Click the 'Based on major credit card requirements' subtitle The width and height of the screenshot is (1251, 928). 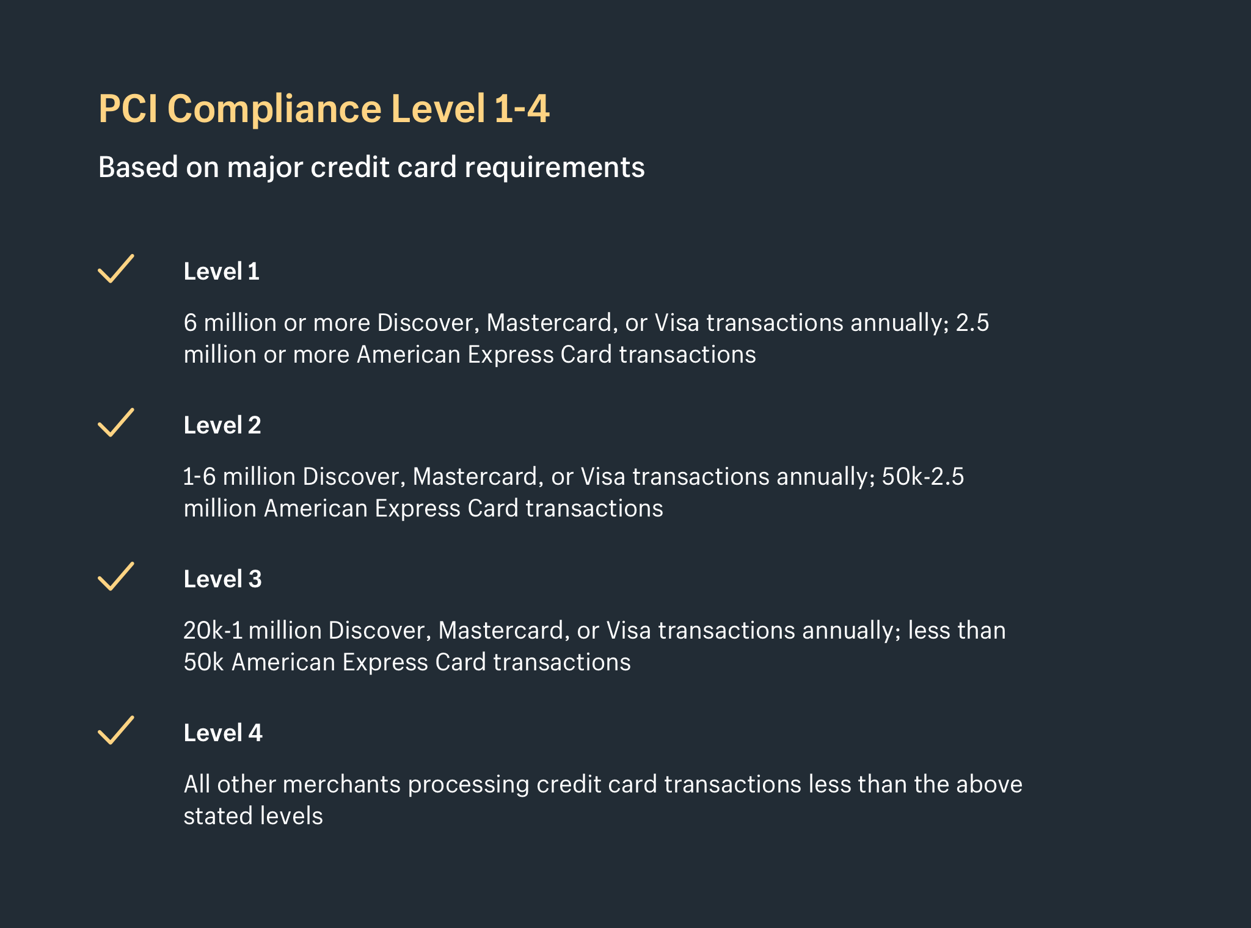371,167
